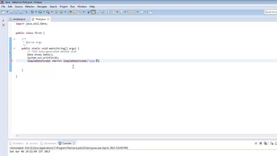Collapse the Javadoc comment fold marker
Viewport: 277px width, 156px height.
point(14,39)
